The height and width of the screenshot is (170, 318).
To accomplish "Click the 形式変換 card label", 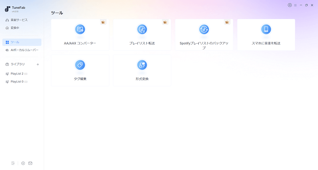I will 142,79.
